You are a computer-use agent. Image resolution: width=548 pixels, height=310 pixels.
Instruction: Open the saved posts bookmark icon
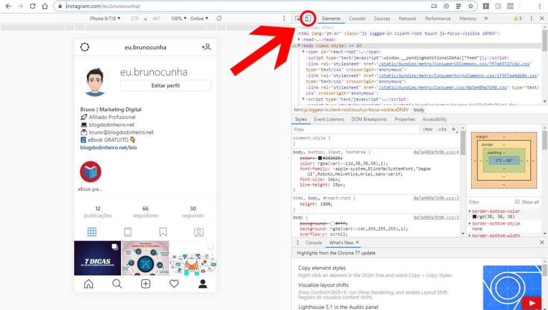pos(163,232)
